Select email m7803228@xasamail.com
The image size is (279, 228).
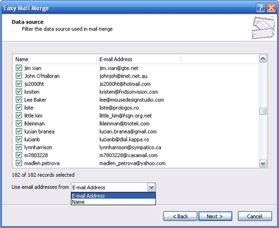[129, 155]
